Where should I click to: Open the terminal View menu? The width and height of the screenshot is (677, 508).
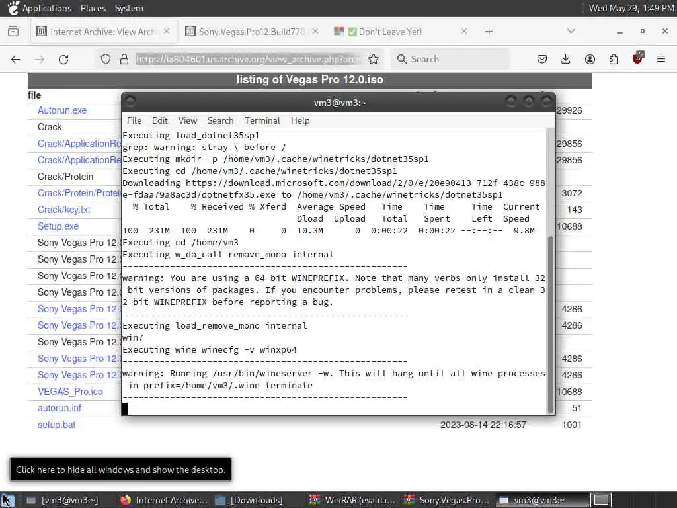pos(187,120)
